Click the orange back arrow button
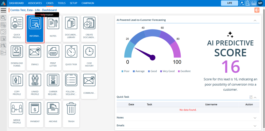The width and height of the screenshot is (265, 131). (257, 10)
